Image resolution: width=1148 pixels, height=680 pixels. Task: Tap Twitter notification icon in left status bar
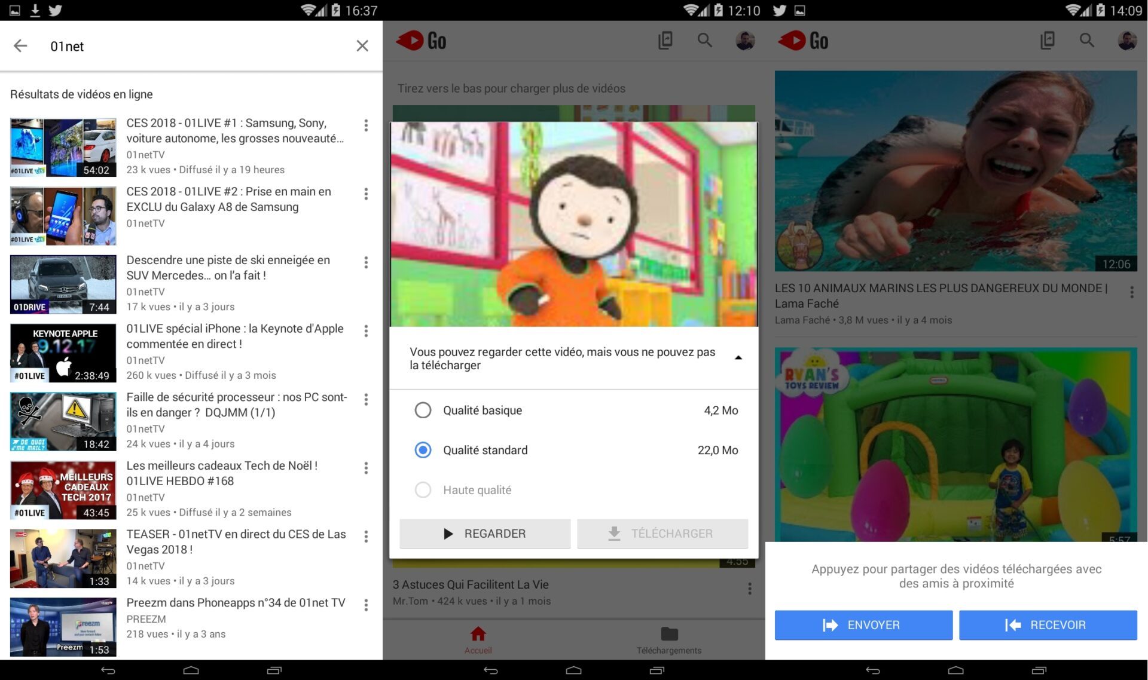55,10
